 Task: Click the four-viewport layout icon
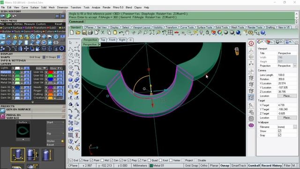pyautogui.click(x=170, y=32)
